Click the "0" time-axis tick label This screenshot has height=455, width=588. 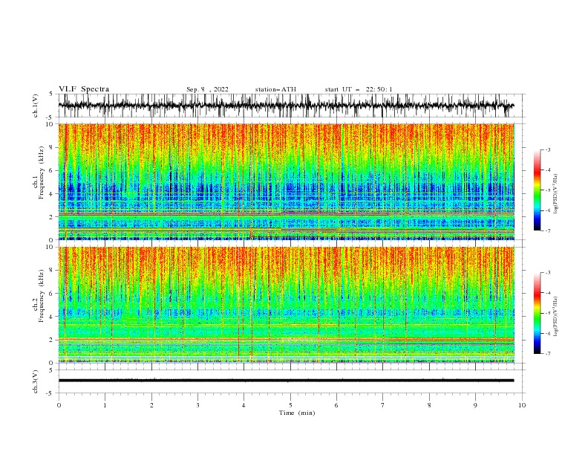(59, 405)
